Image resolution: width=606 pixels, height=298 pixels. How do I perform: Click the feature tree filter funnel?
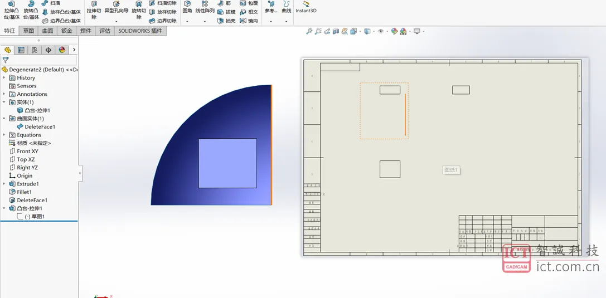[6, 60]
